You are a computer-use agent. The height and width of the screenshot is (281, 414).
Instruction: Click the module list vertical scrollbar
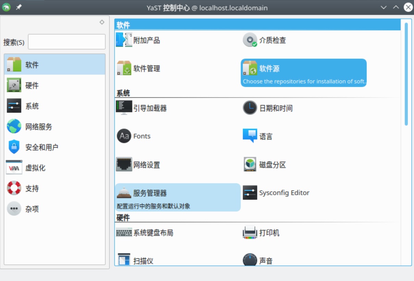(x=406, y=74)
